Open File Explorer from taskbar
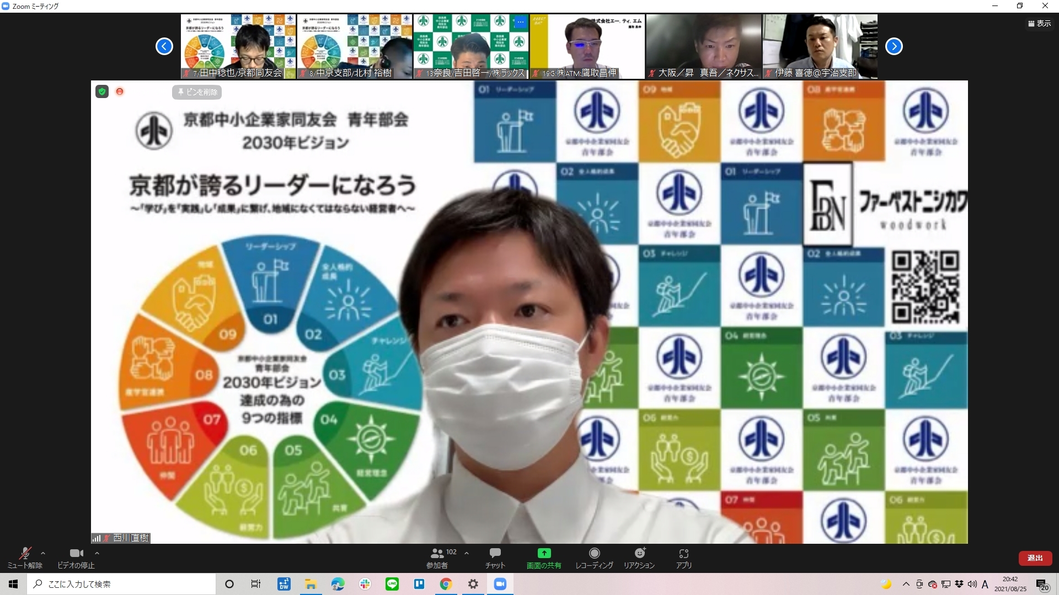 click(x=311, y=584)
